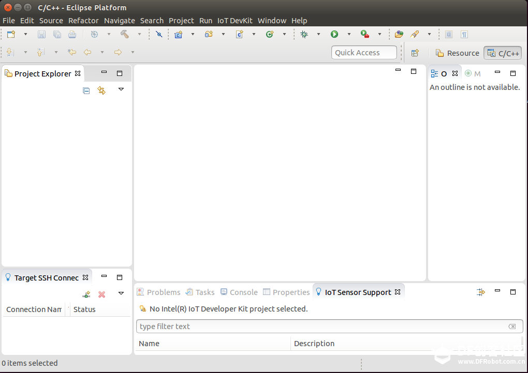Switch to the Tasks tab
Screen dimensions: 528x373
pyautogui.click(x=200, y=292)
